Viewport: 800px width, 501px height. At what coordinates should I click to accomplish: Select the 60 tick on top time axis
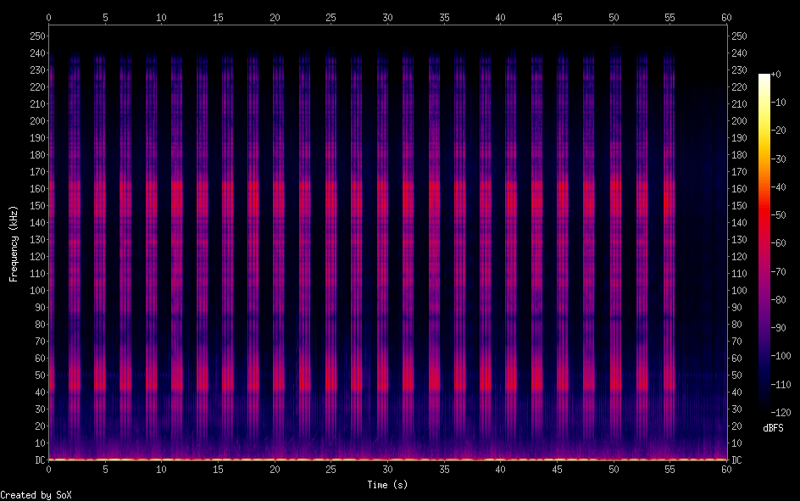(x=726, y=17)
